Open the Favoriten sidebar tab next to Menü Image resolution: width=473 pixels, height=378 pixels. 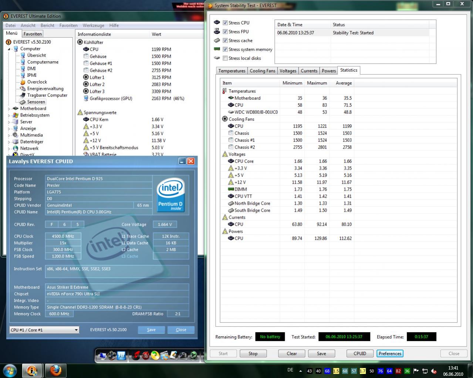[33, 34]
